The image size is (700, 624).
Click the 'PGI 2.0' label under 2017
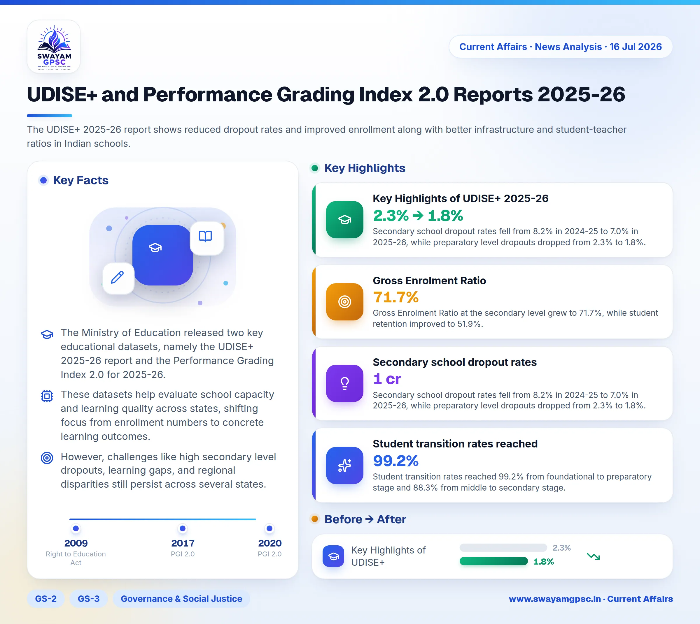coord(183,554)
